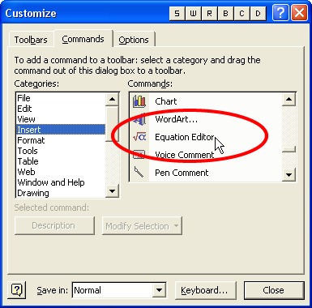The width and height of the screenshot is (312, 308).
Task: Click the Pen Comment command icon
Action: [x=139, y=172]
